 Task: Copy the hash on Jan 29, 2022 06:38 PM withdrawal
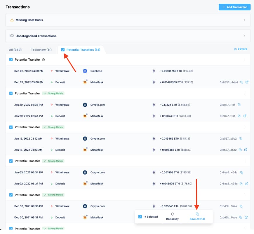point(239,105)
